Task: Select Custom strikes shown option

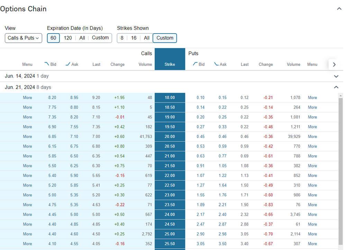Action: coord(165,38)
